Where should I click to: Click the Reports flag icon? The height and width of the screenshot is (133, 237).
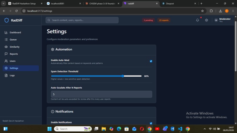(6, 54)
